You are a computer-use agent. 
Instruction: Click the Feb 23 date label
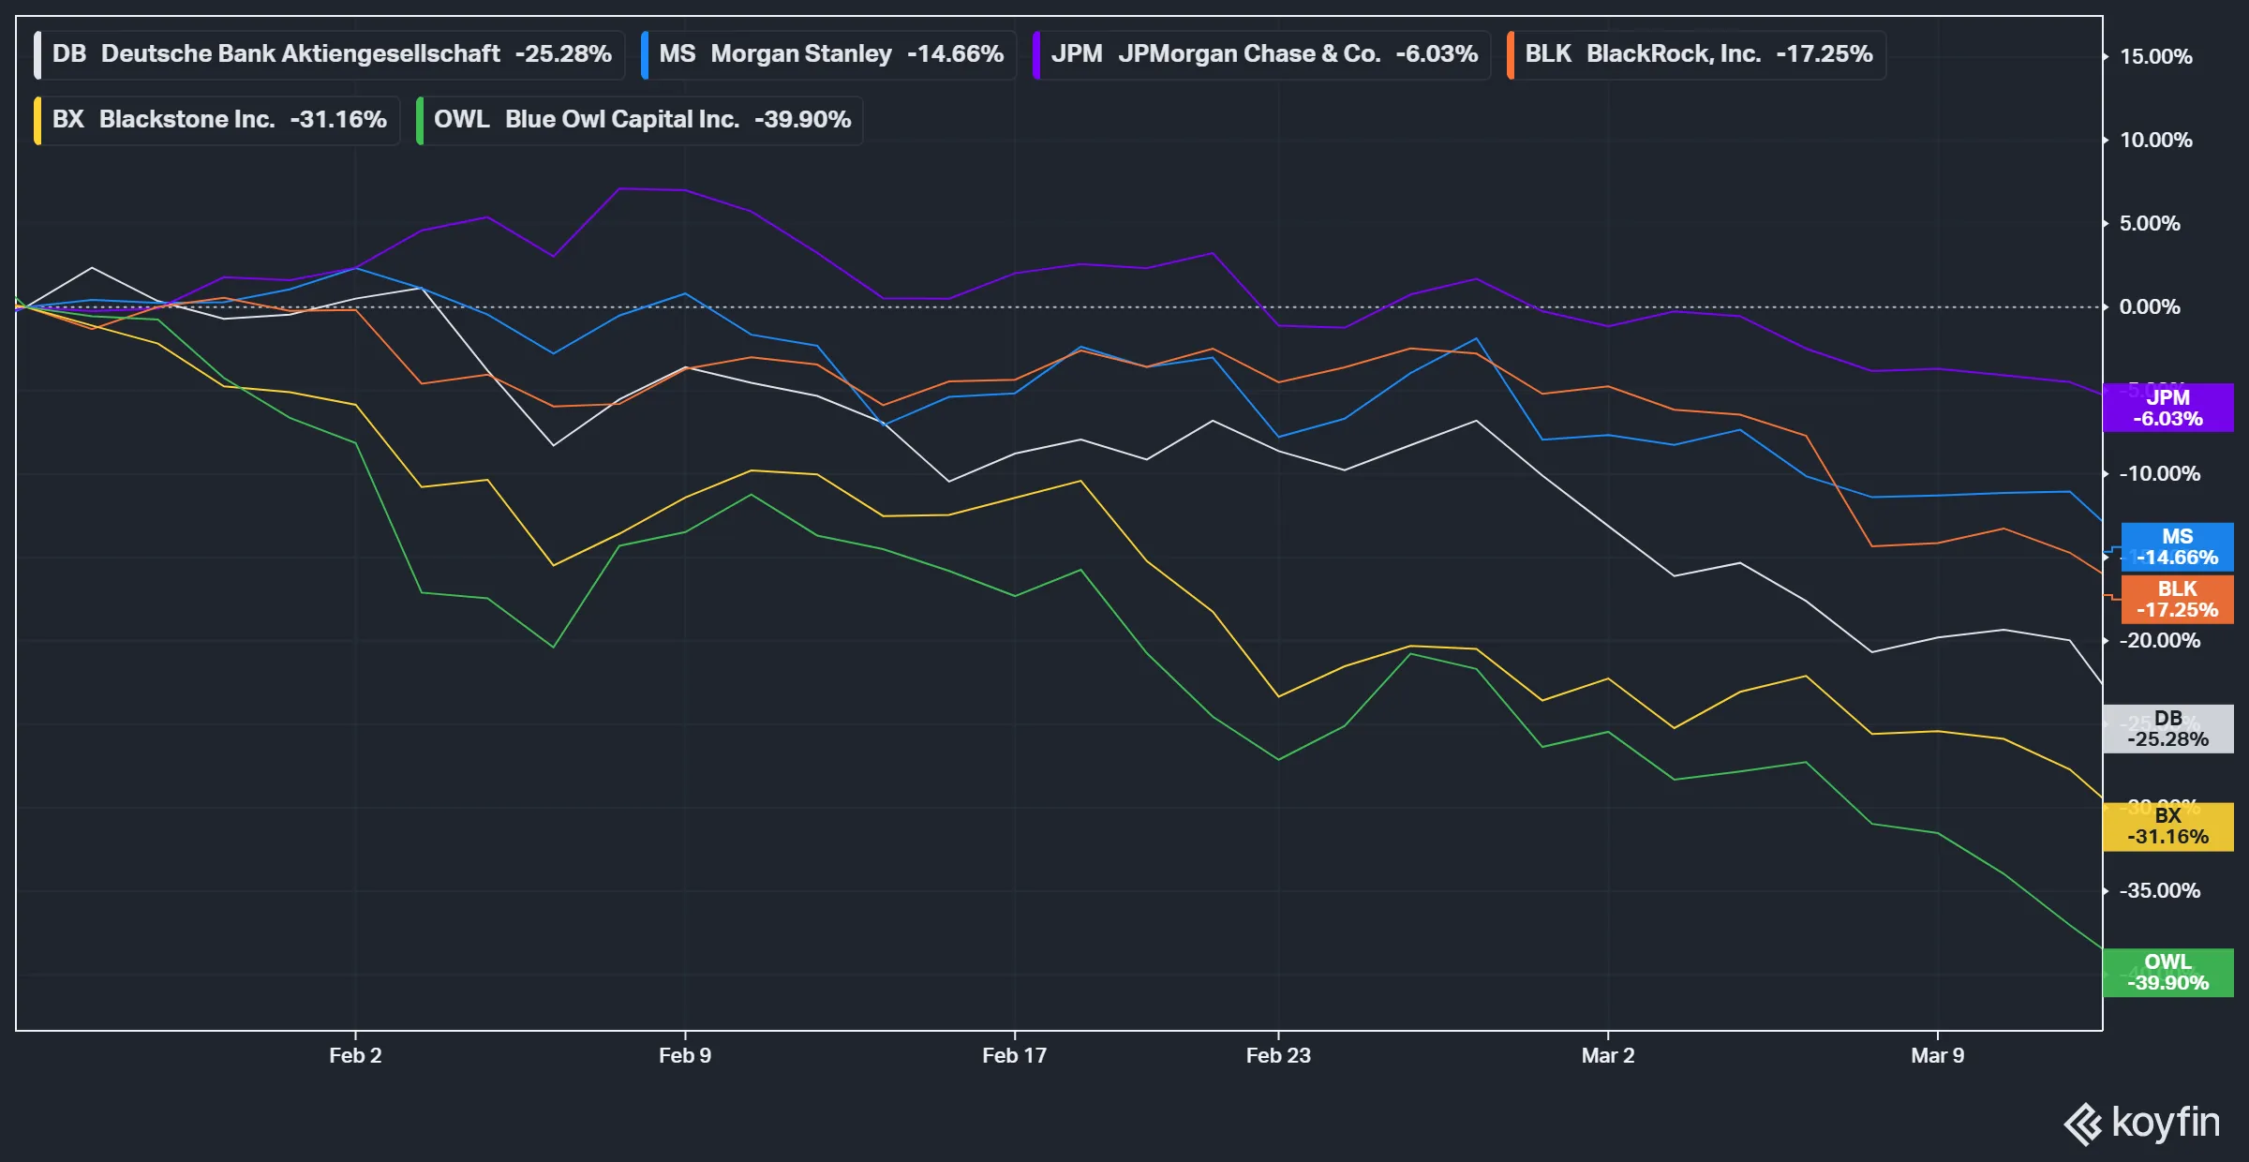pos(1278,1055)
